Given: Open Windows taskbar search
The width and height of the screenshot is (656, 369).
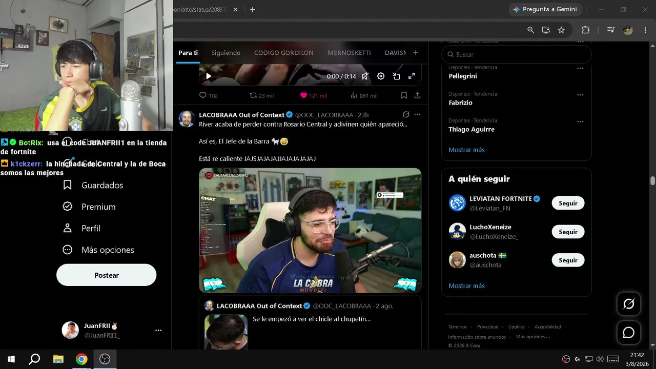Looking at the screenshot, I should pos(34,359).
